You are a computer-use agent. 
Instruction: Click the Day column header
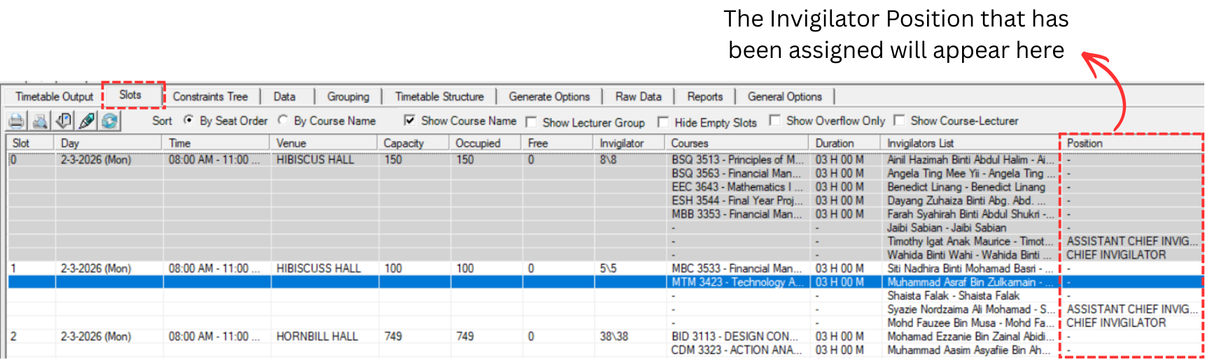click(x=109, y=142)
